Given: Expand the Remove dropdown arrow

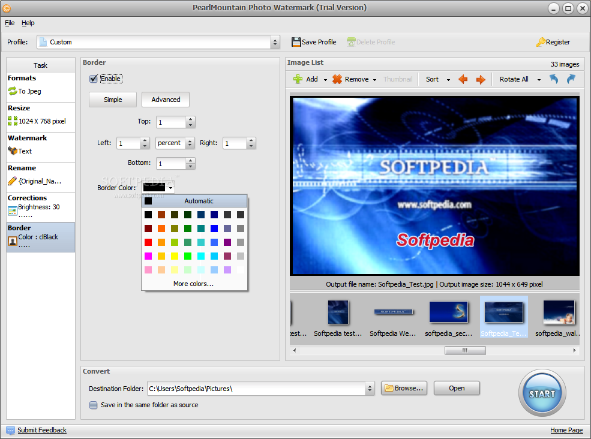Looking at the screenshot, I should click(x=374, y=80).
